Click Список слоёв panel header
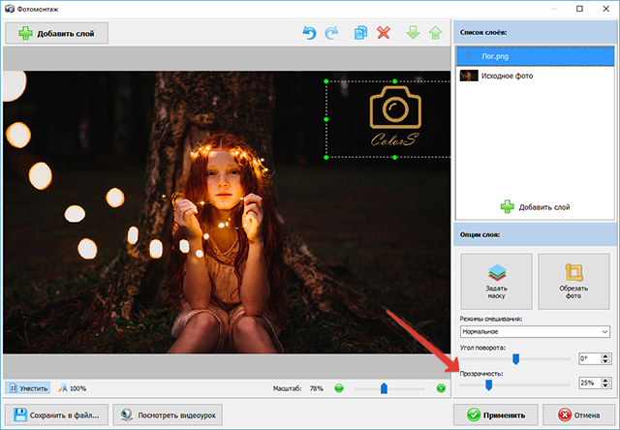Image resolution: width=620 pixels, height=430 pixels. pos(535,32)
